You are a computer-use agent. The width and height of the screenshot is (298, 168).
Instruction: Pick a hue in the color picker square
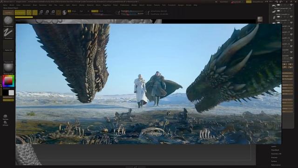8,81
